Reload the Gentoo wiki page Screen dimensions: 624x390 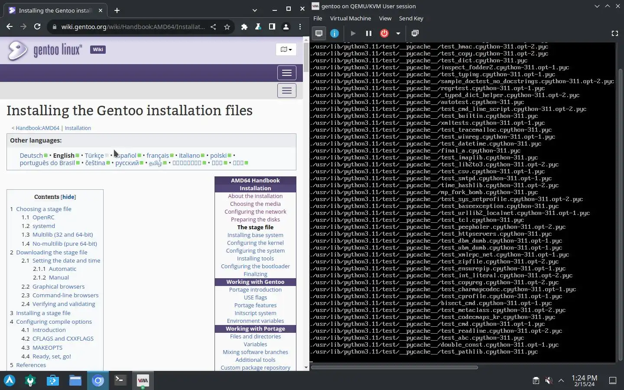[37, 27]
